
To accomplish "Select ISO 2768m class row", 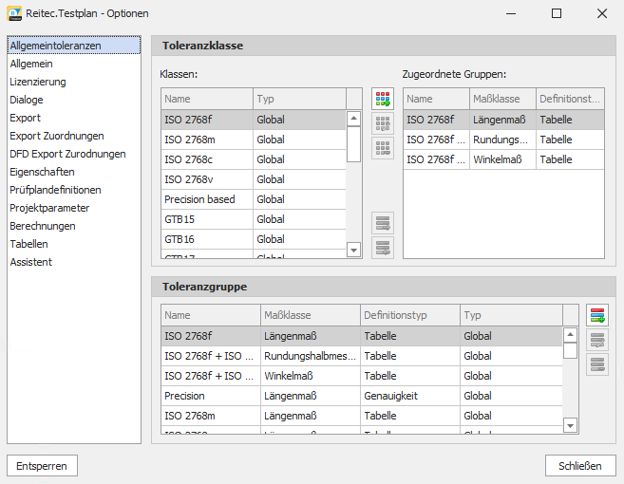I will point(254,140).
